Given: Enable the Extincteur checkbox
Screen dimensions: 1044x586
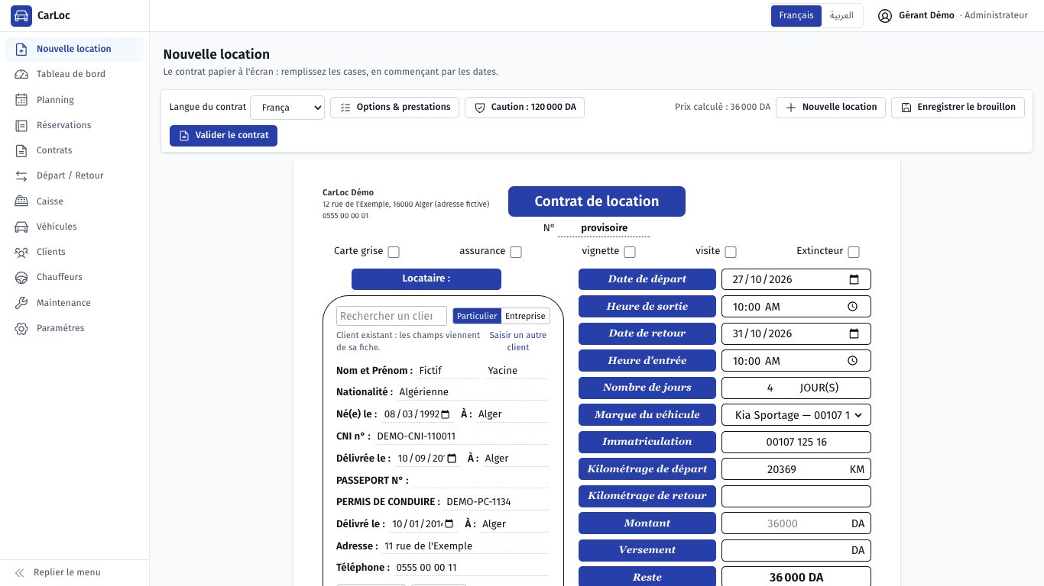Looking at the screenshot, I should (x=854, y=252).
